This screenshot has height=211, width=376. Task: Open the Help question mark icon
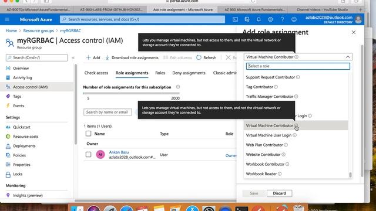pos(282,19)
